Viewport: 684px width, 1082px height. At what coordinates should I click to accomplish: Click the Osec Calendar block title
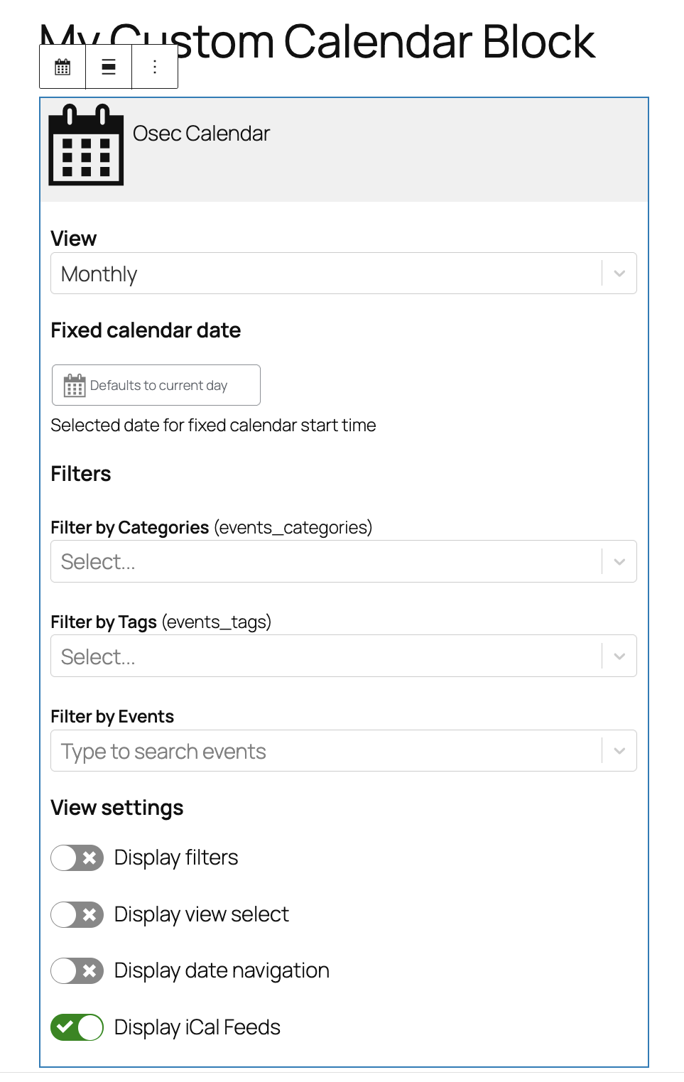(201, 134)
